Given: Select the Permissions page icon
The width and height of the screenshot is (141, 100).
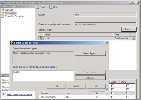Looking at the screenshot, I should (x=3, y=13).
